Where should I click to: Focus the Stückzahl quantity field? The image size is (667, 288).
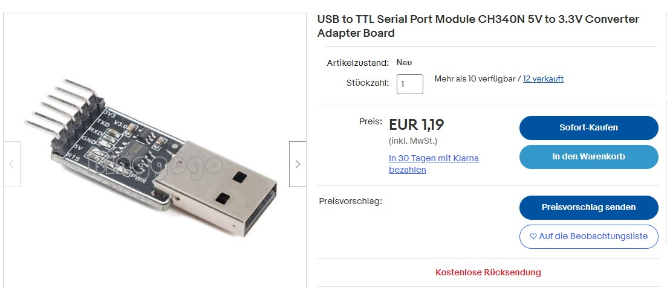[x=409, y=84]
